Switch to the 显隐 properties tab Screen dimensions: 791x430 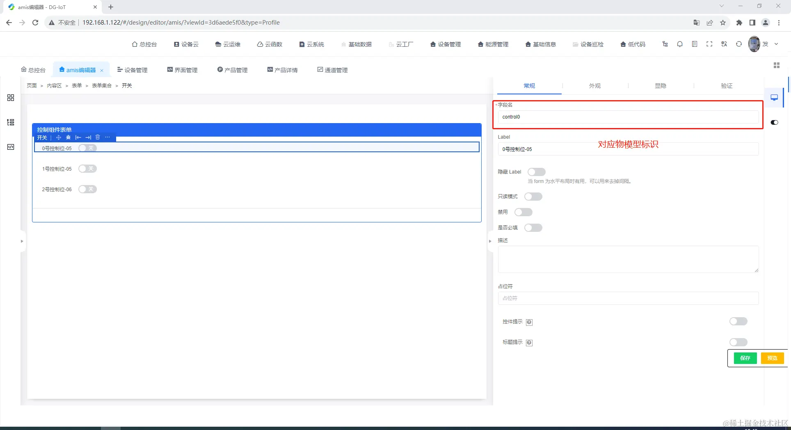pos(661,86)
